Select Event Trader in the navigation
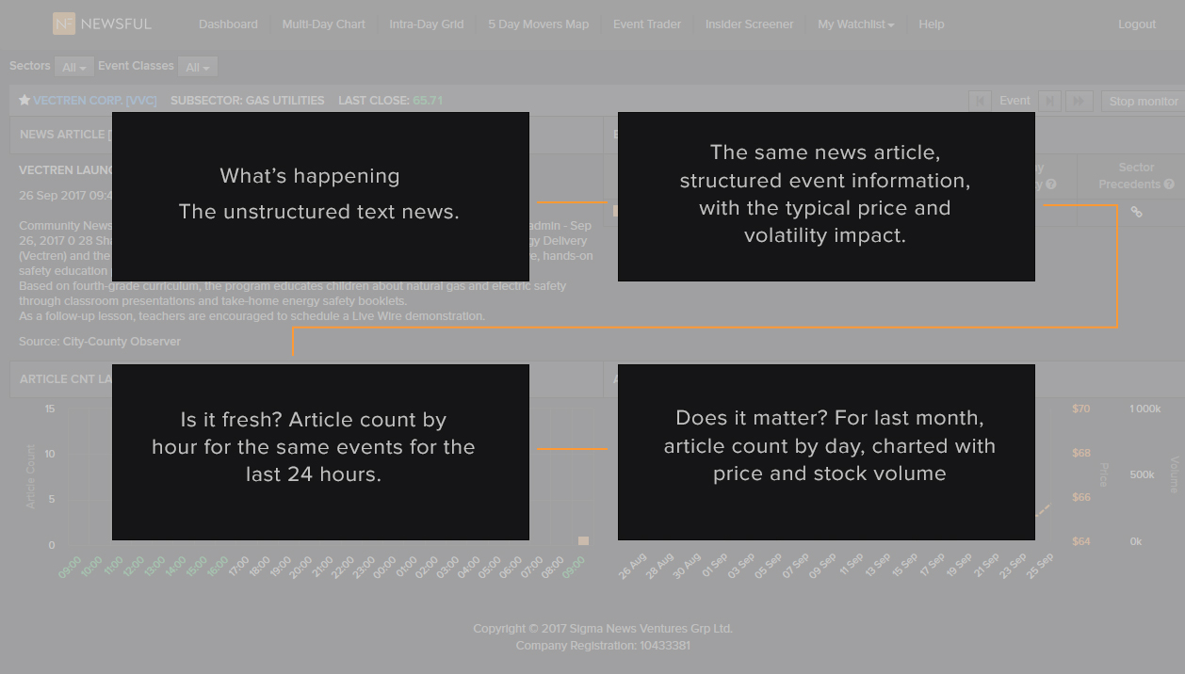The image size is (1185, 674). [x=646, y=24]
